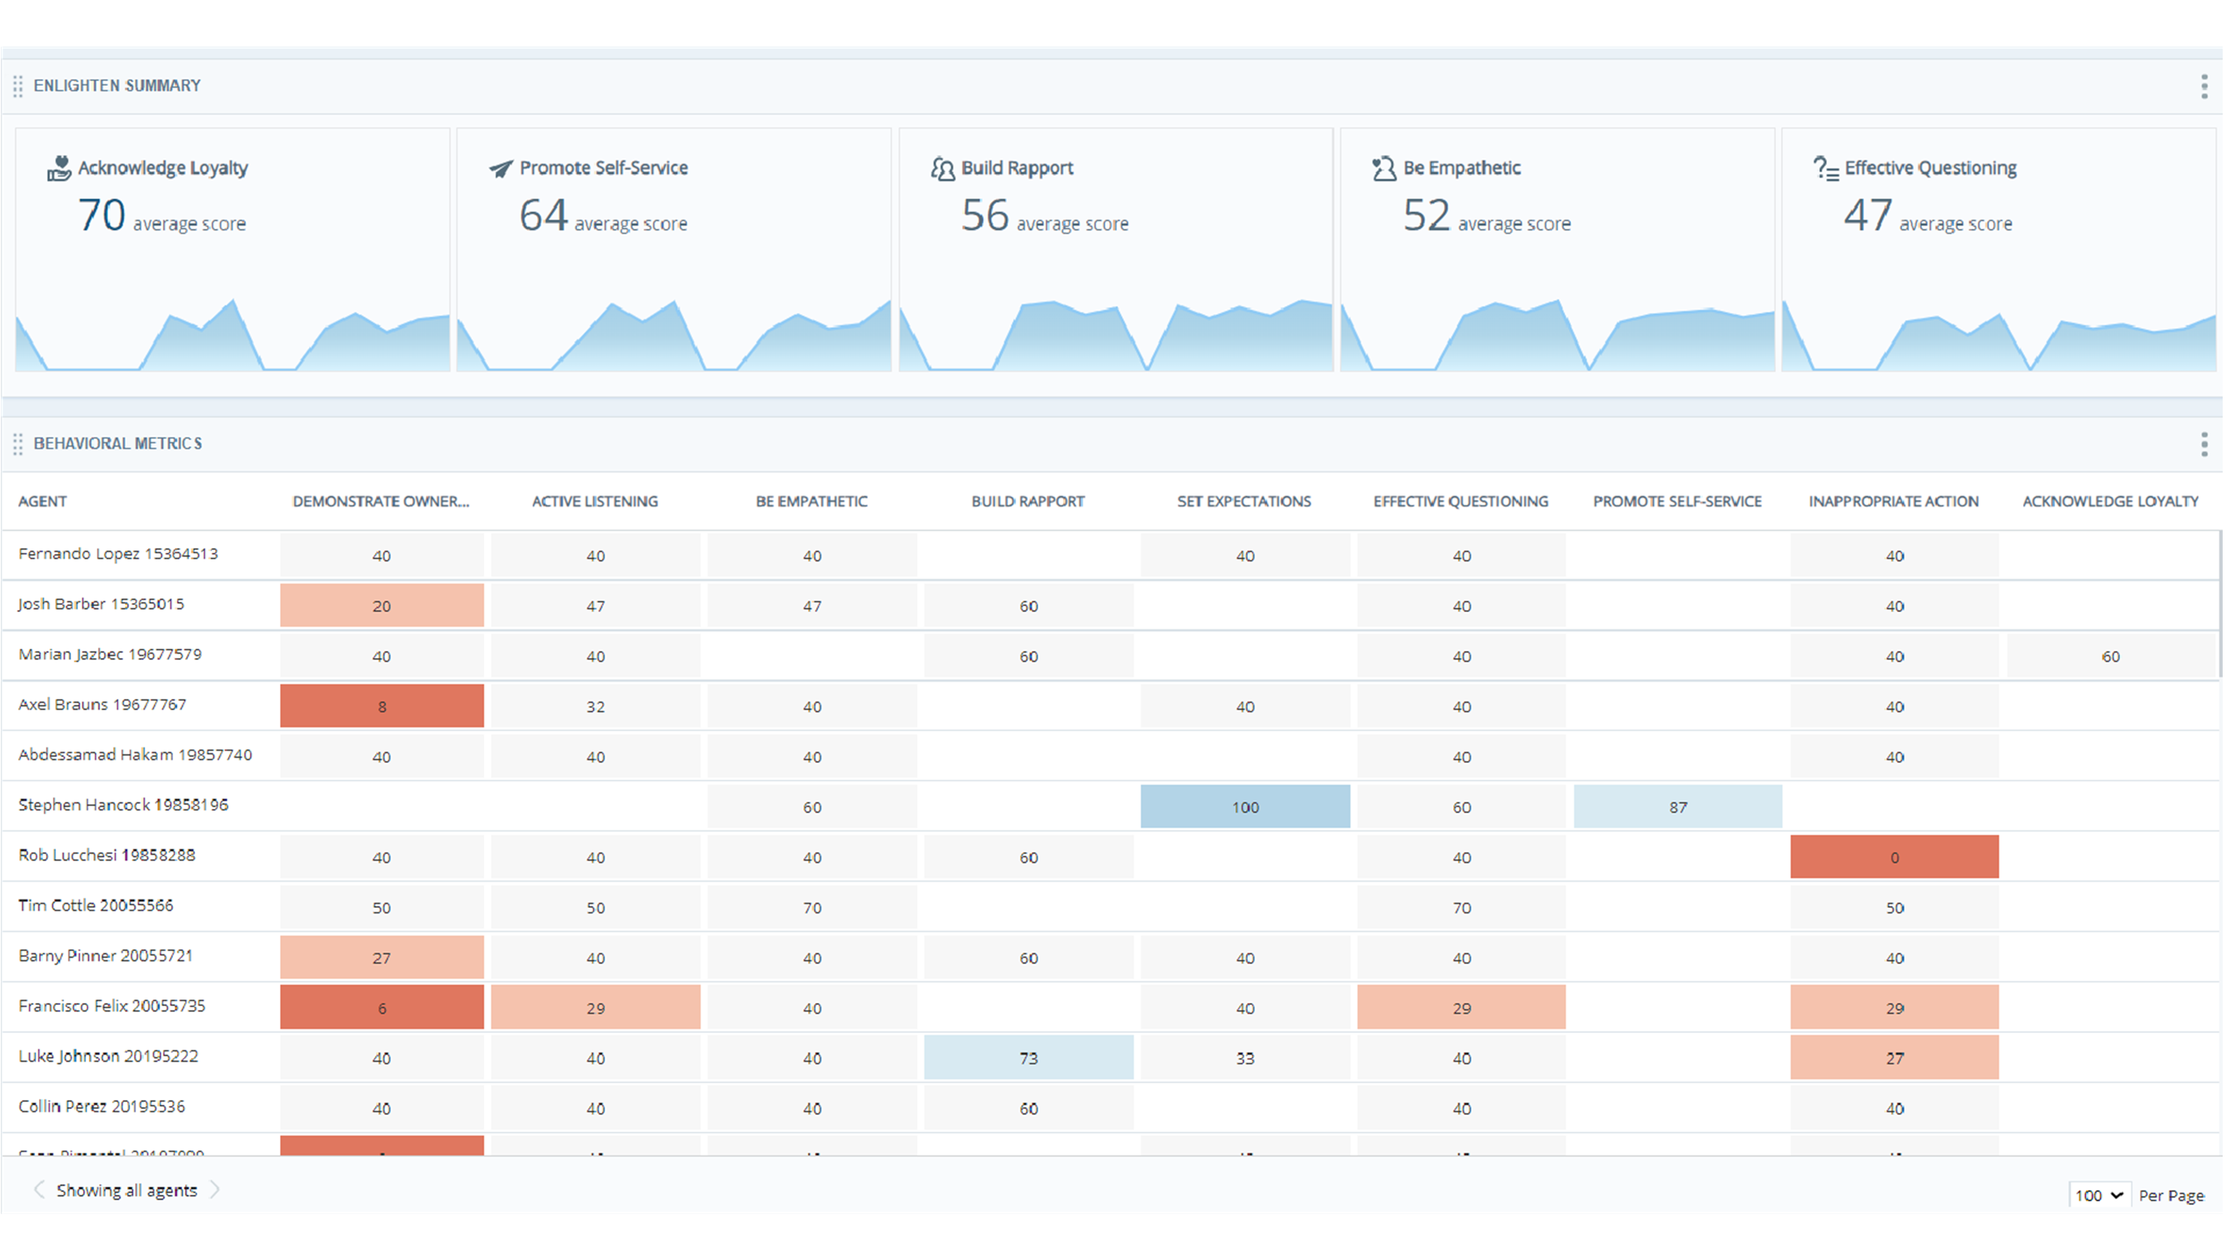
Task: Advance to next agents page with right chevron
Action: pos(216,1190)
